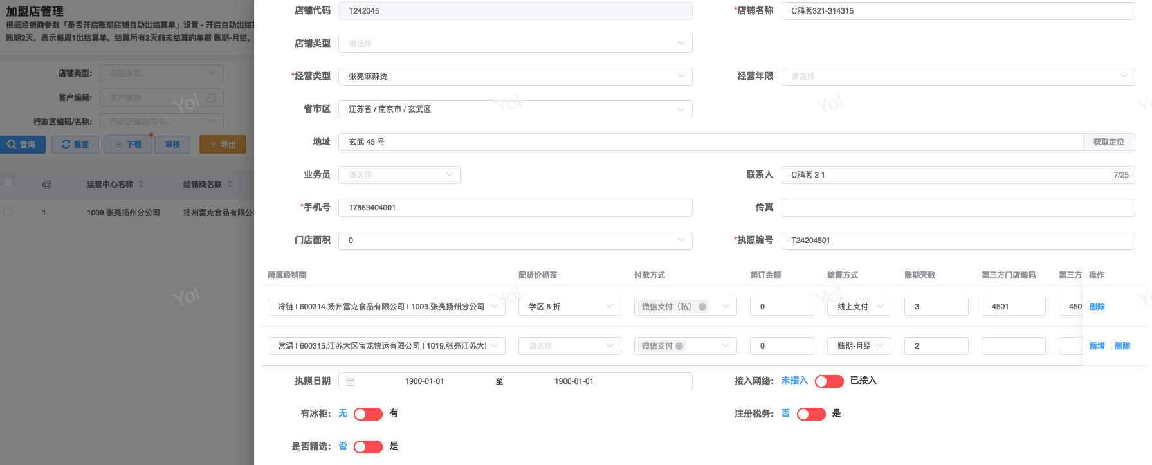1152x465 pixels.
Task: Click 账期天数 field showing 2
Action: coord(937,346)
